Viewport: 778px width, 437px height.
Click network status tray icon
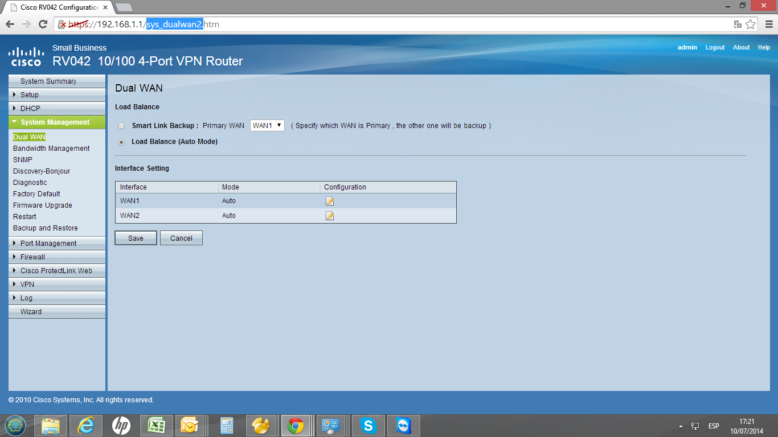(x=695, y=426)
